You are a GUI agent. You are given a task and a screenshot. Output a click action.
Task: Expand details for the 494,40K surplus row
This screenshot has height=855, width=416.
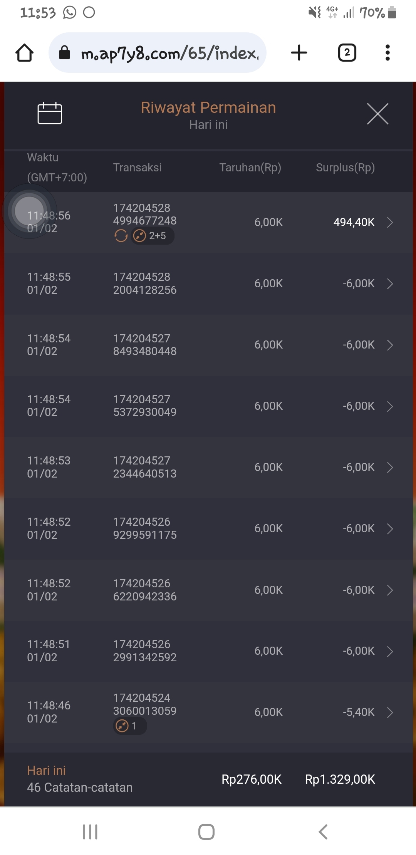pos(390,222)
